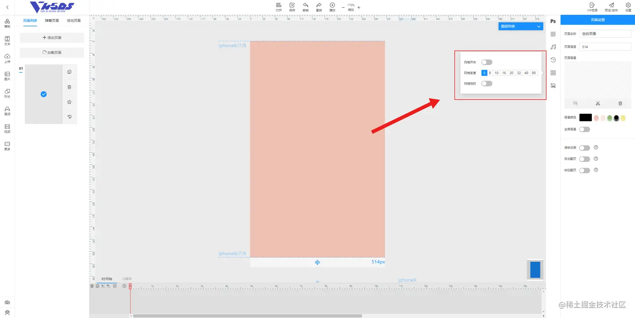
Task: Open the 模板 templates panel
Action: tap(7, 23)
